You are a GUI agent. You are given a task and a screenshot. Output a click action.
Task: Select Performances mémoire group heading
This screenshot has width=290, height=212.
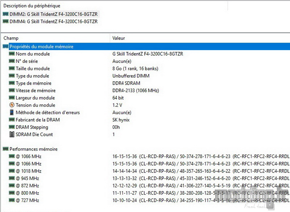[x=33, y=149]
